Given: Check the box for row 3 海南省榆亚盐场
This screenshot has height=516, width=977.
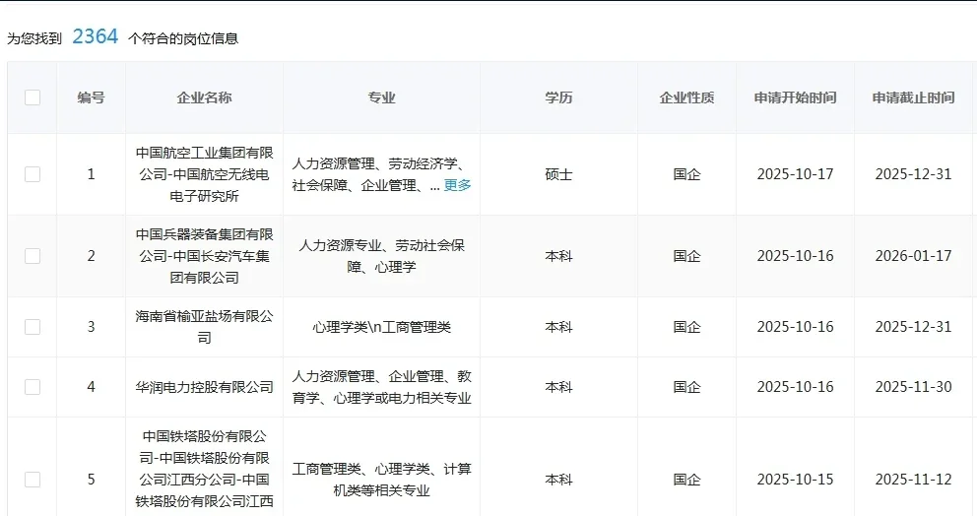Looking at the screenshot, I should 33,327.
